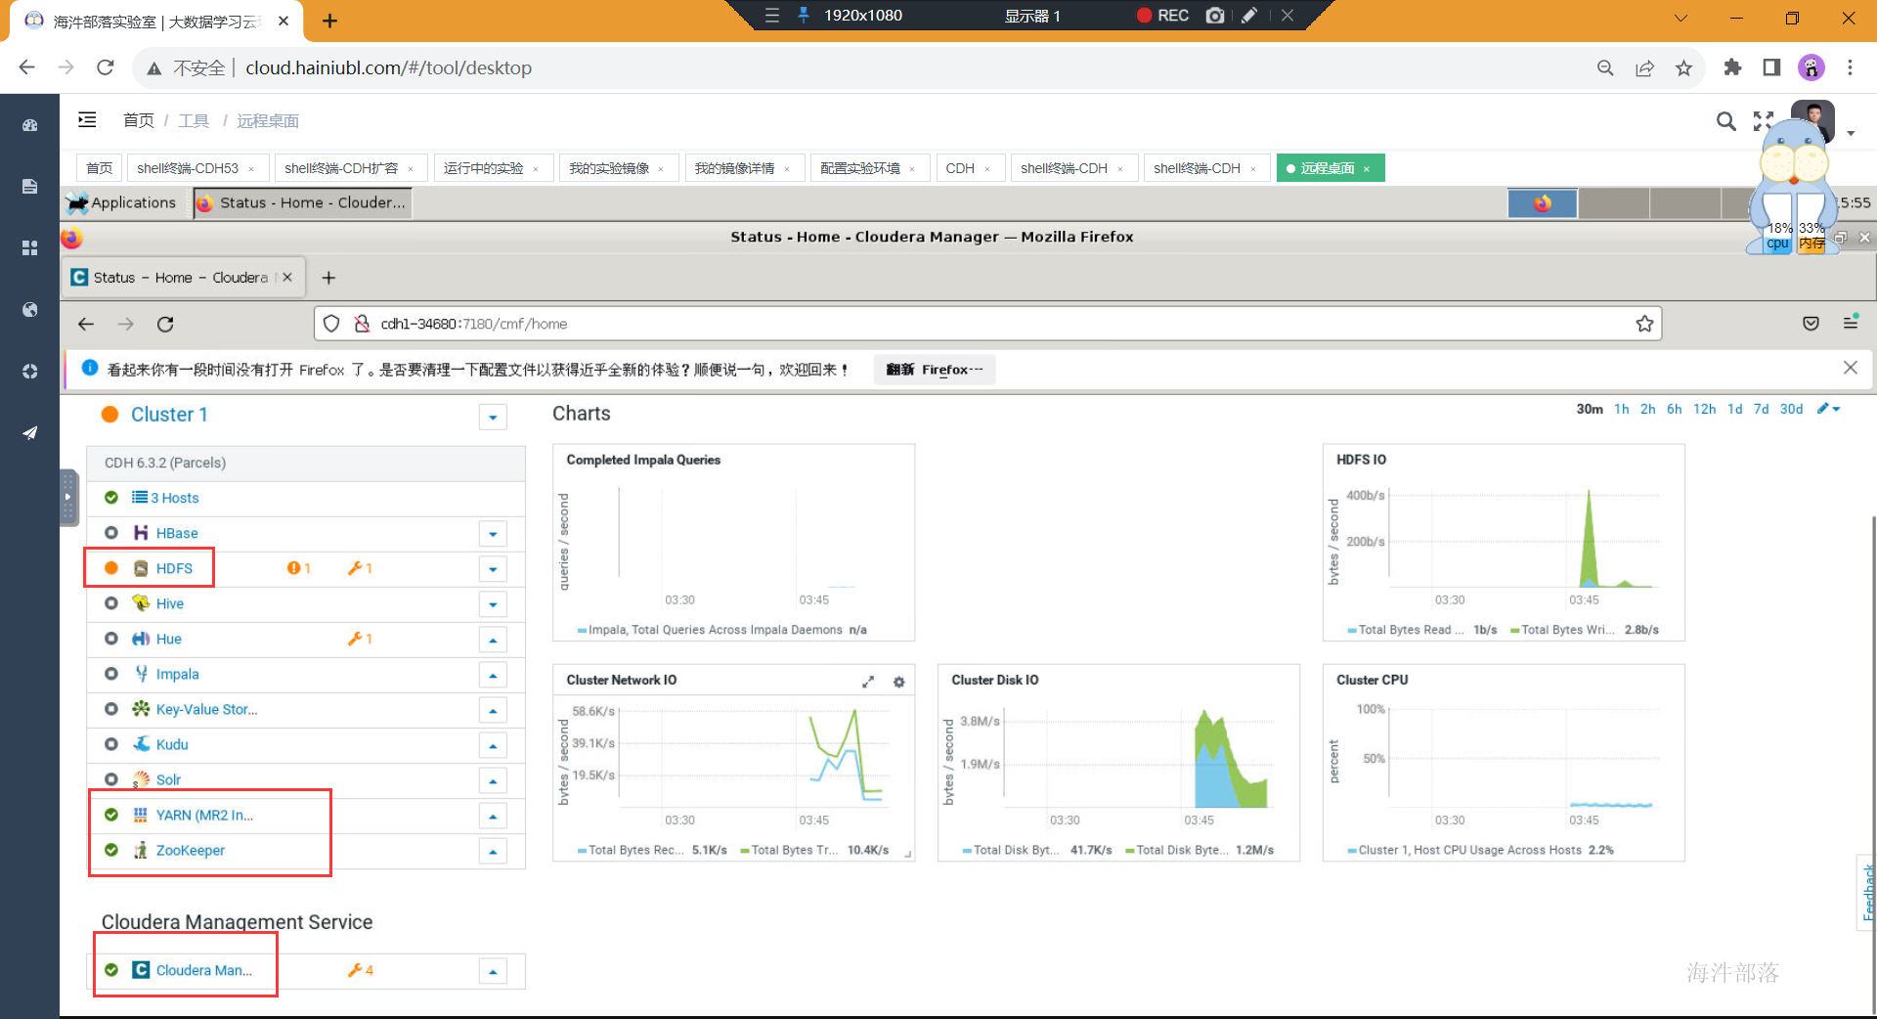The width and height of the screenshot is (1877, 1019).
Task: Switch to shell终端-CDH53 tab
Action: (x=188, y=168)
